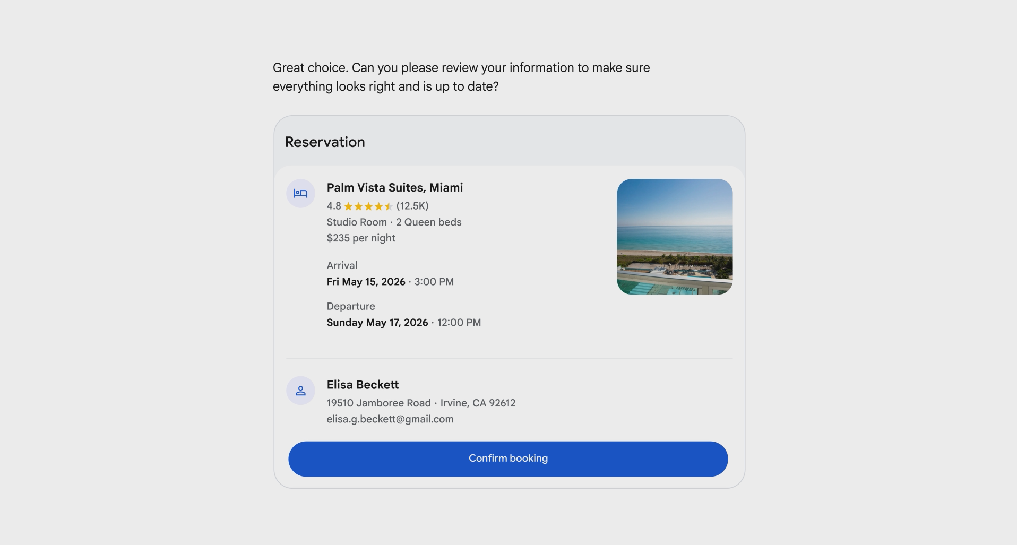Screen dimensions: 1017x545
Task: Click the 3:00 PM arrival time
Action: point(434,282)
